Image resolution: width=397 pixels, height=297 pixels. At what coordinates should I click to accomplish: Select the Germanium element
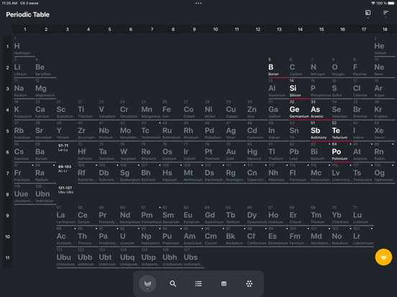click(x=300, y=110)
